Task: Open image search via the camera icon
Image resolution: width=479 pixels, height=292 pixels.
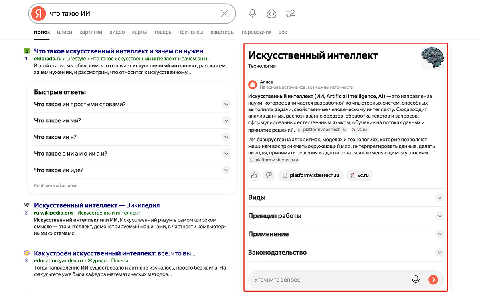Action: pos(271,13)
